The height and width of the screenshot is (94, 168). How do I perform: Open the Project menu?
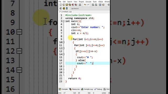pyautogui.click(x=81, y=2)
